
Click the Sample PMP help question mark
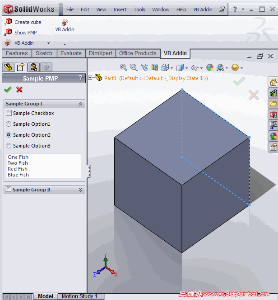point(80,78)
